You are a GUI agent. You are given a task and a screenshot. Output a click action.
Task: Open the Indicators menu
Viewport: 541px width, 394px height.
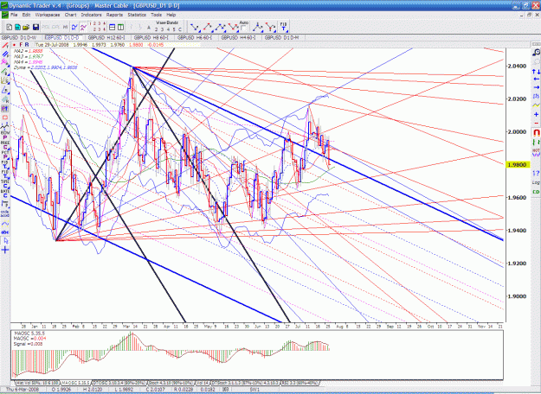coord(91,15)
